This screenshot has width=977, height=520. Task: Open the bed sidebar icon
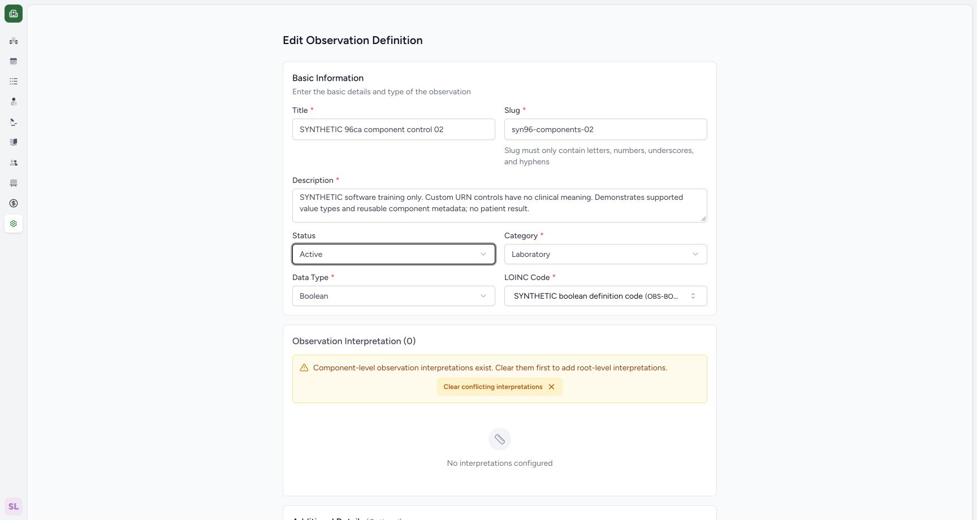click(x=14, y=183)
